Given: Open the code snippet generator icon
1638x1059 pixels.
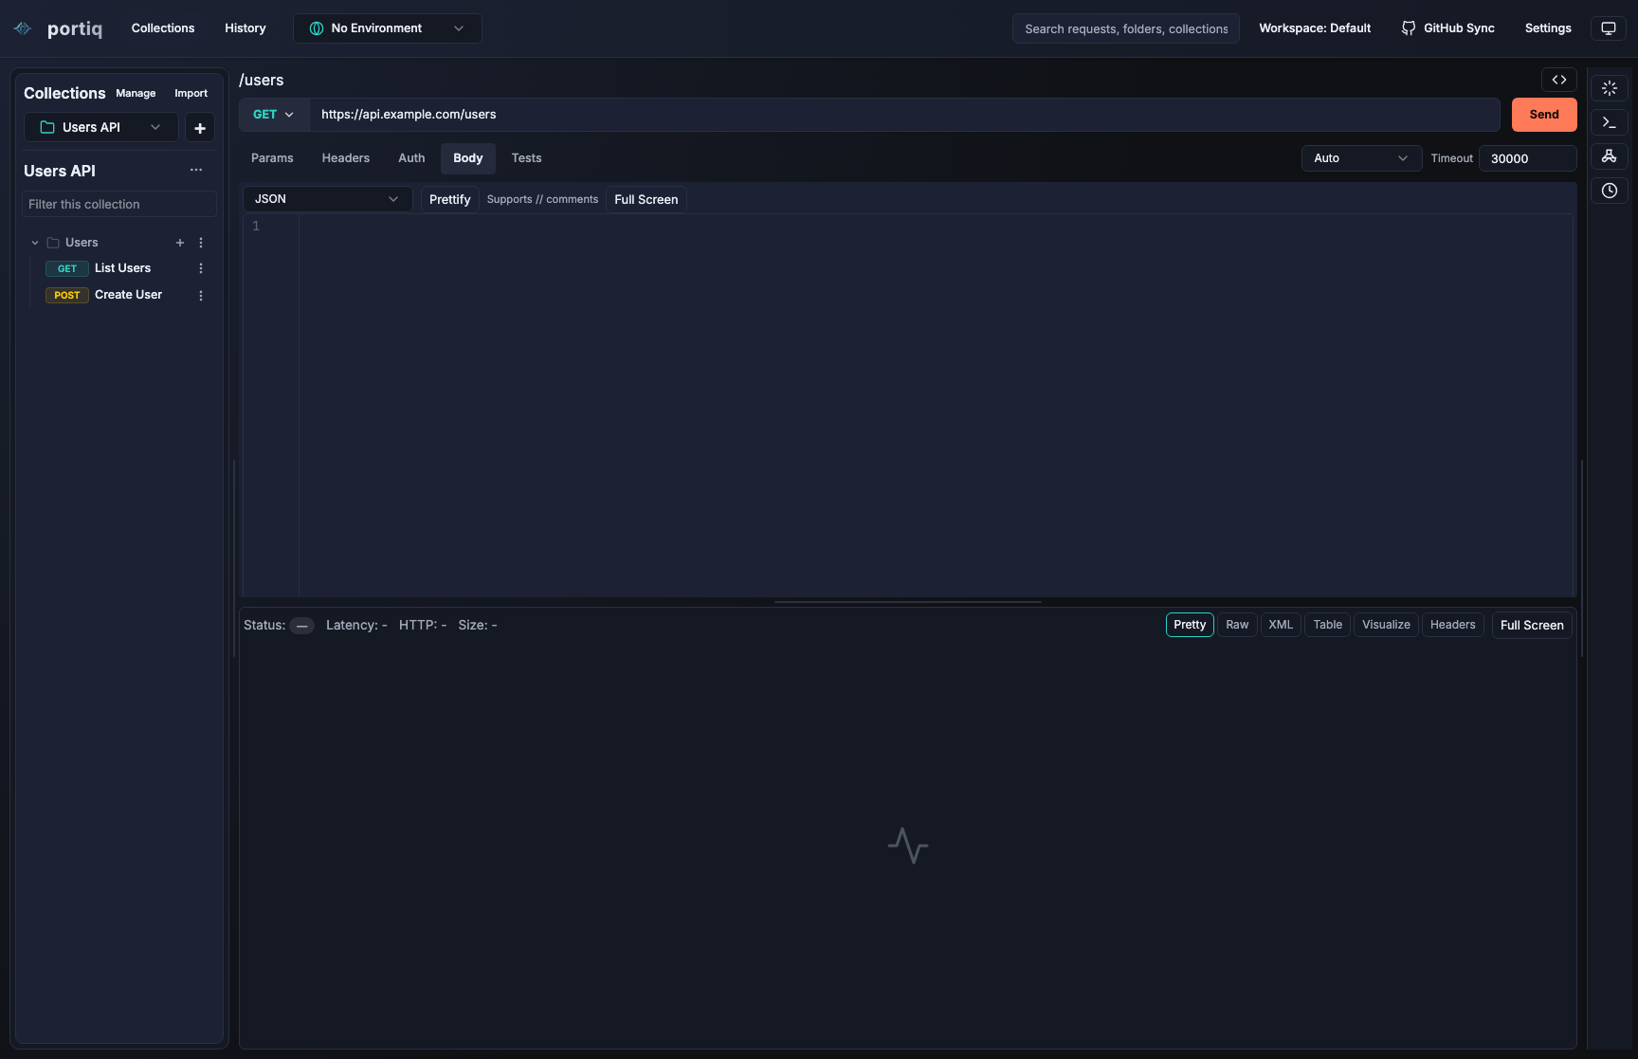Looking at the screenshot, I should pyautogui.click(x=1558, y=80).
